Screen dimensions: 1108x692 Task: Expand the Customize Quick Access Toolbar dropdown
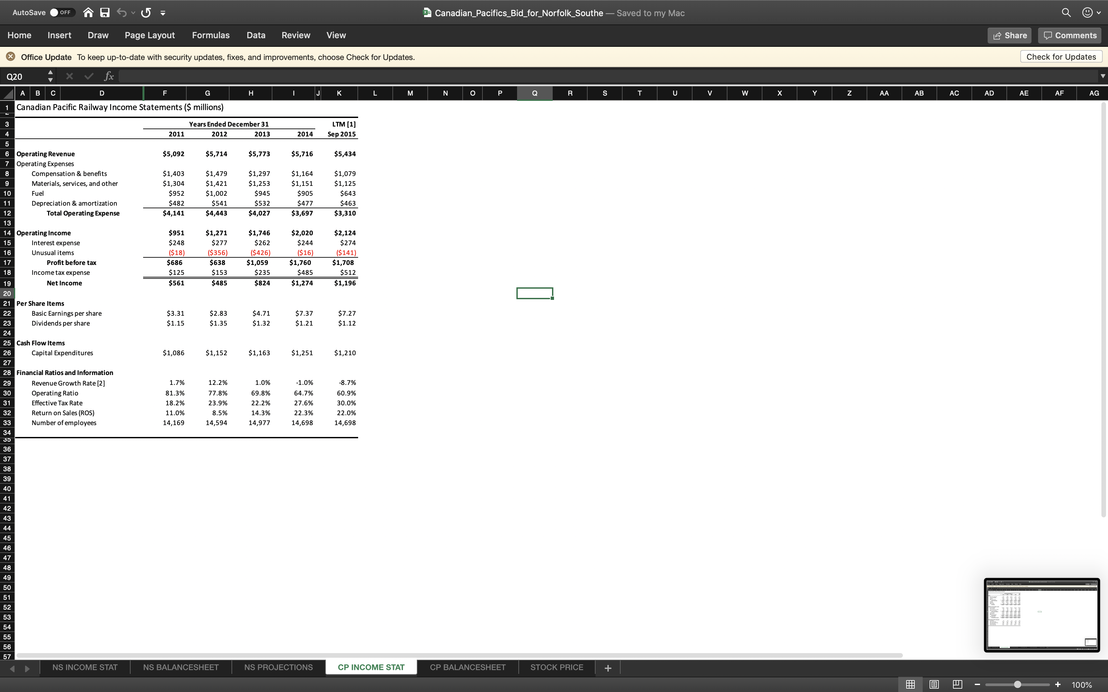click(x=163, y=13)
